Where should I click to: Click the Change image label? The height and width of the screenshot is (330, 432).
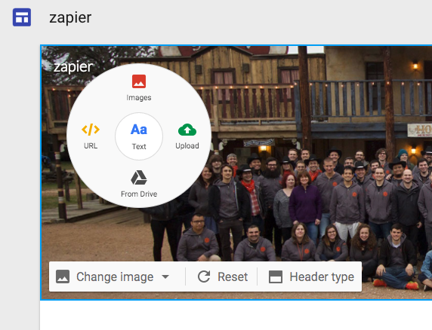(x=115, y=277)
